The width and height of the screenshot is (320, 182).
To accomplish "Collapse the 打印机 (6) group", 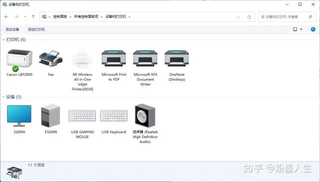I will (3, 39).
